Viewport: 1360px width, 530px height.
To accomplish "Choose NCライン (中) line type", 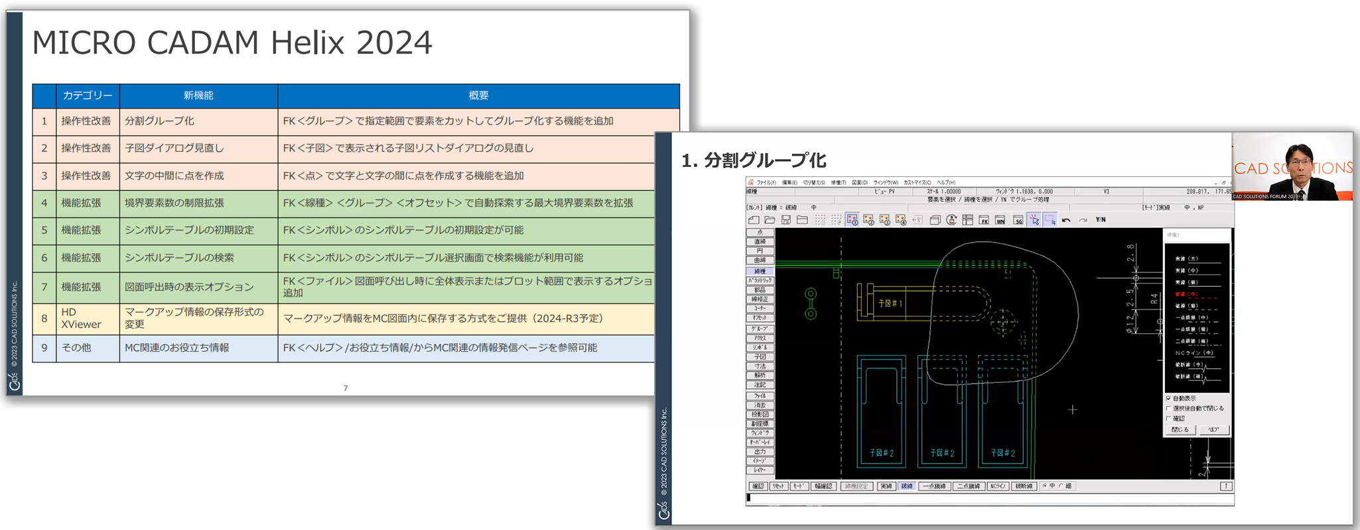I will (x=1196, y=353).
